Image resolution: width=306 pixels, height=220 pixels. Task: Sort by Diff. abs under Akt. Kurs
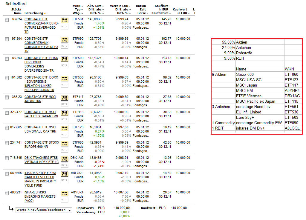(103, 10)
